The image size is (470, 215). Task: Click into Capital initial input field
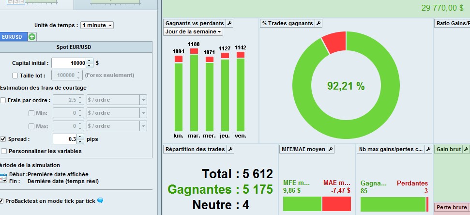pyautogui.click(x=69, y=63)
